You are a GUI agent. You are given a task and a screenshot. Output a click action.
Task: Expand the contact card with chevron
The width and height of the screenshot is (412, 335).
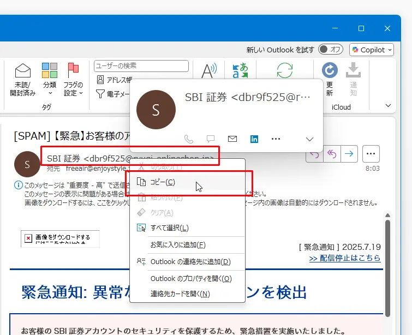click(x=309, y=139)
